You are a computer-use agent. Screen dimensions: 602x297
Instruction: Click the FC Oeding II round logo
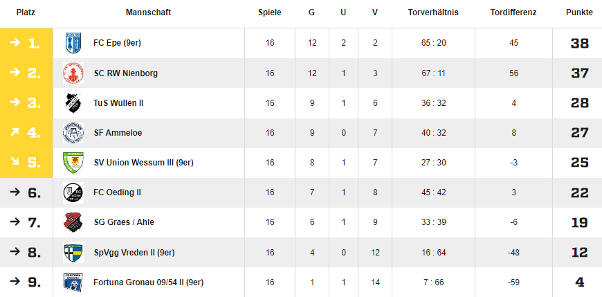73,193
